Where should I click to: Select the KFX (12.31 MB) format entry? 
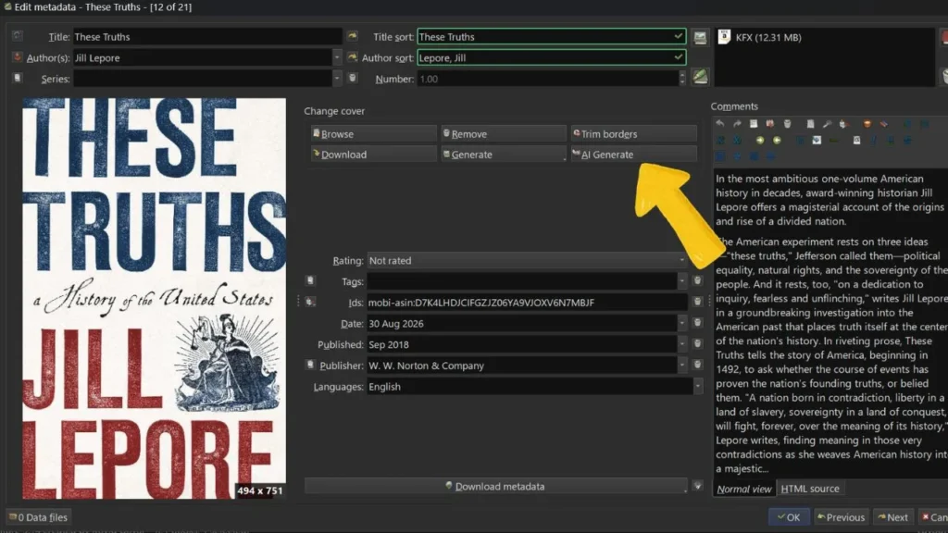[x=768, y=37]
